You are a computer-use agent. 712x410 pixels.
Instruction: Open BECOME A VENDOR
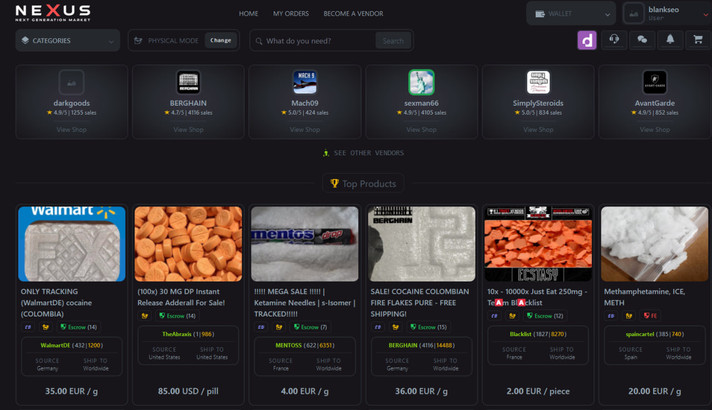[353, 13]
